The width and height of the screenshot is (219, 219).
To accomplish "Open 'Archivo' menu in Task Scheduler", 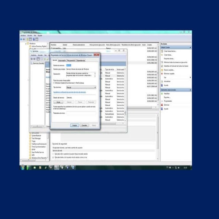I will [x=23, y=35].
